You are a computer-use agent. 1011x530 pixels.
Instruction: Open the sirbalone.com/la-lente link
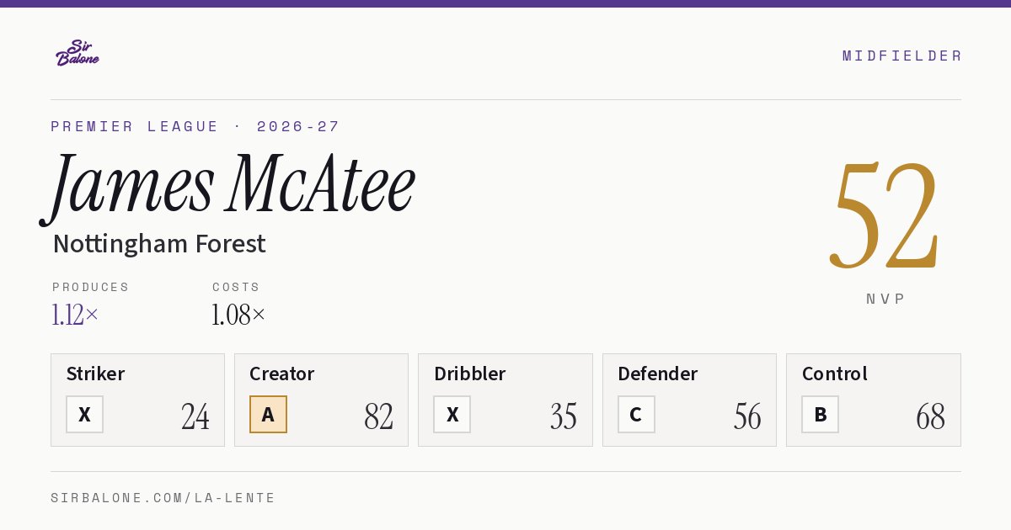pos(163,498)
